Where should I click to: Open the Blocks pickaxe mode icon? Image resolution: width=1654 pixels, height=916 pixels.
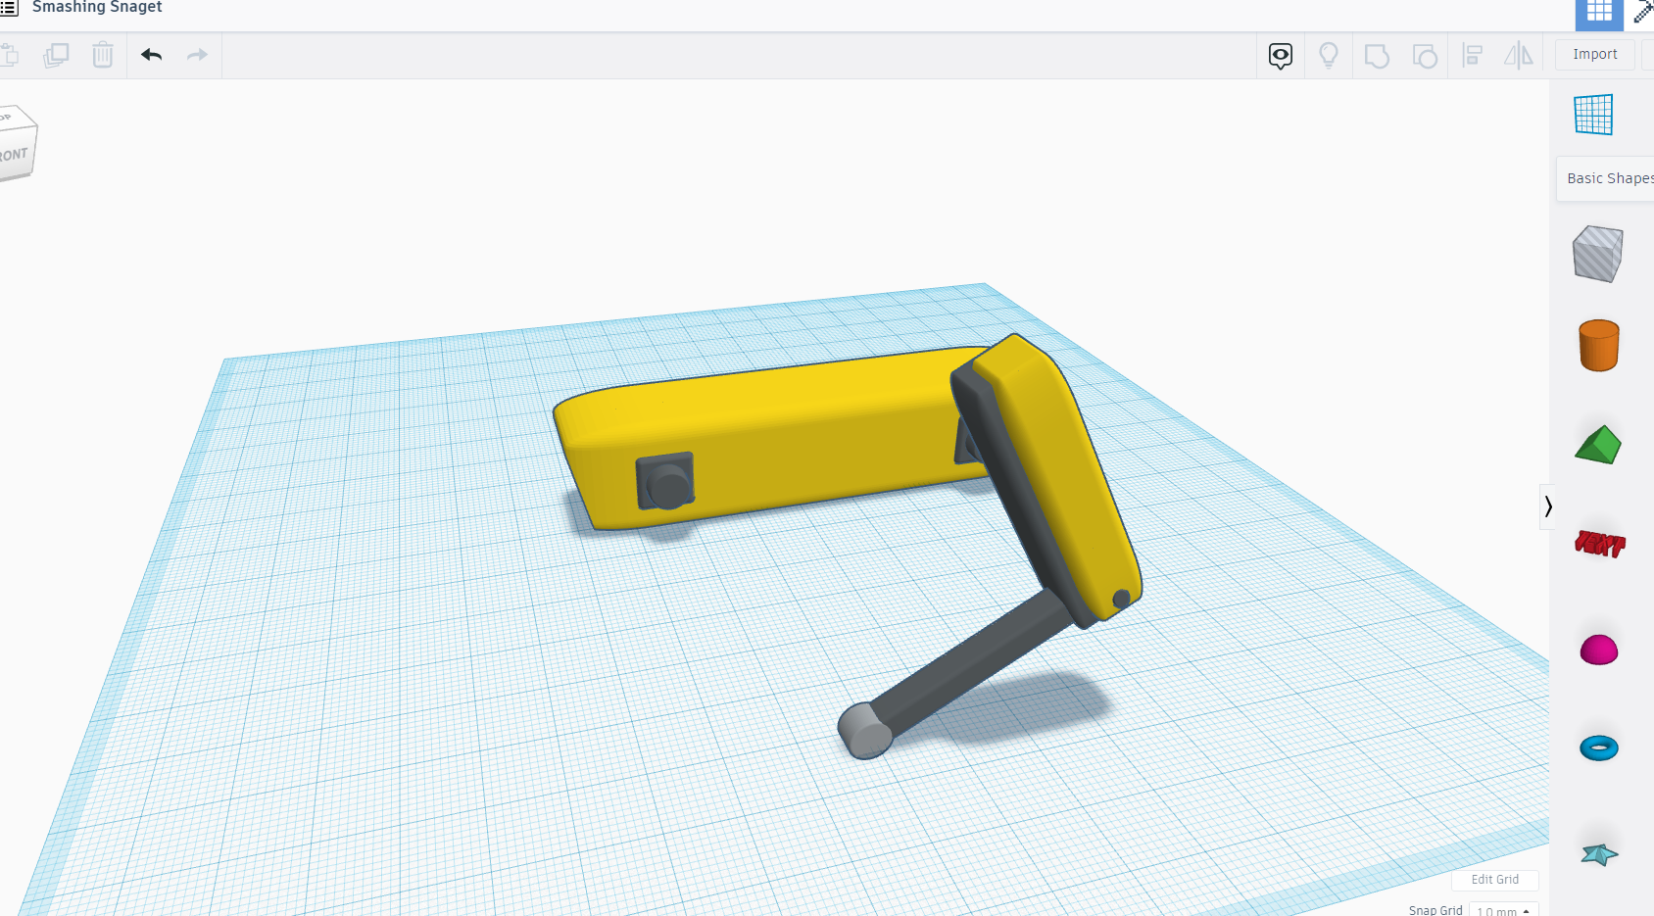coord(1643,12)
